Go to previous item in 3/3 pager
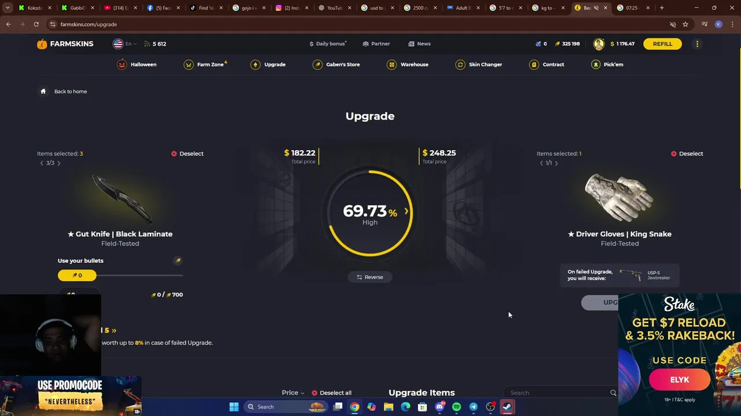This screenshot has width=741, height=416. tap(42, 164)
